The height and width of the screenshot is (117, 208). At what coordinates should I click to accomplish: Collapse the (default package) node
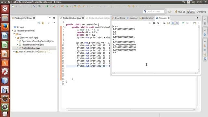click(x=16, y=38)
